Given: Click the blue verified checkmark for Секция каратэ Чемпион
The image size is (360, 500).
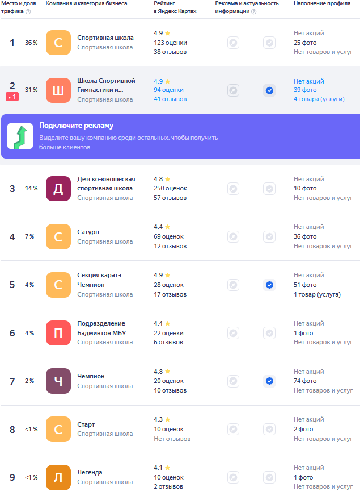Looking at the screenshot, I should [x=269, y=285].
